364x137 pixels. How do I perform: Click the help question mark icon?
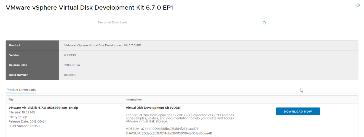358,5
